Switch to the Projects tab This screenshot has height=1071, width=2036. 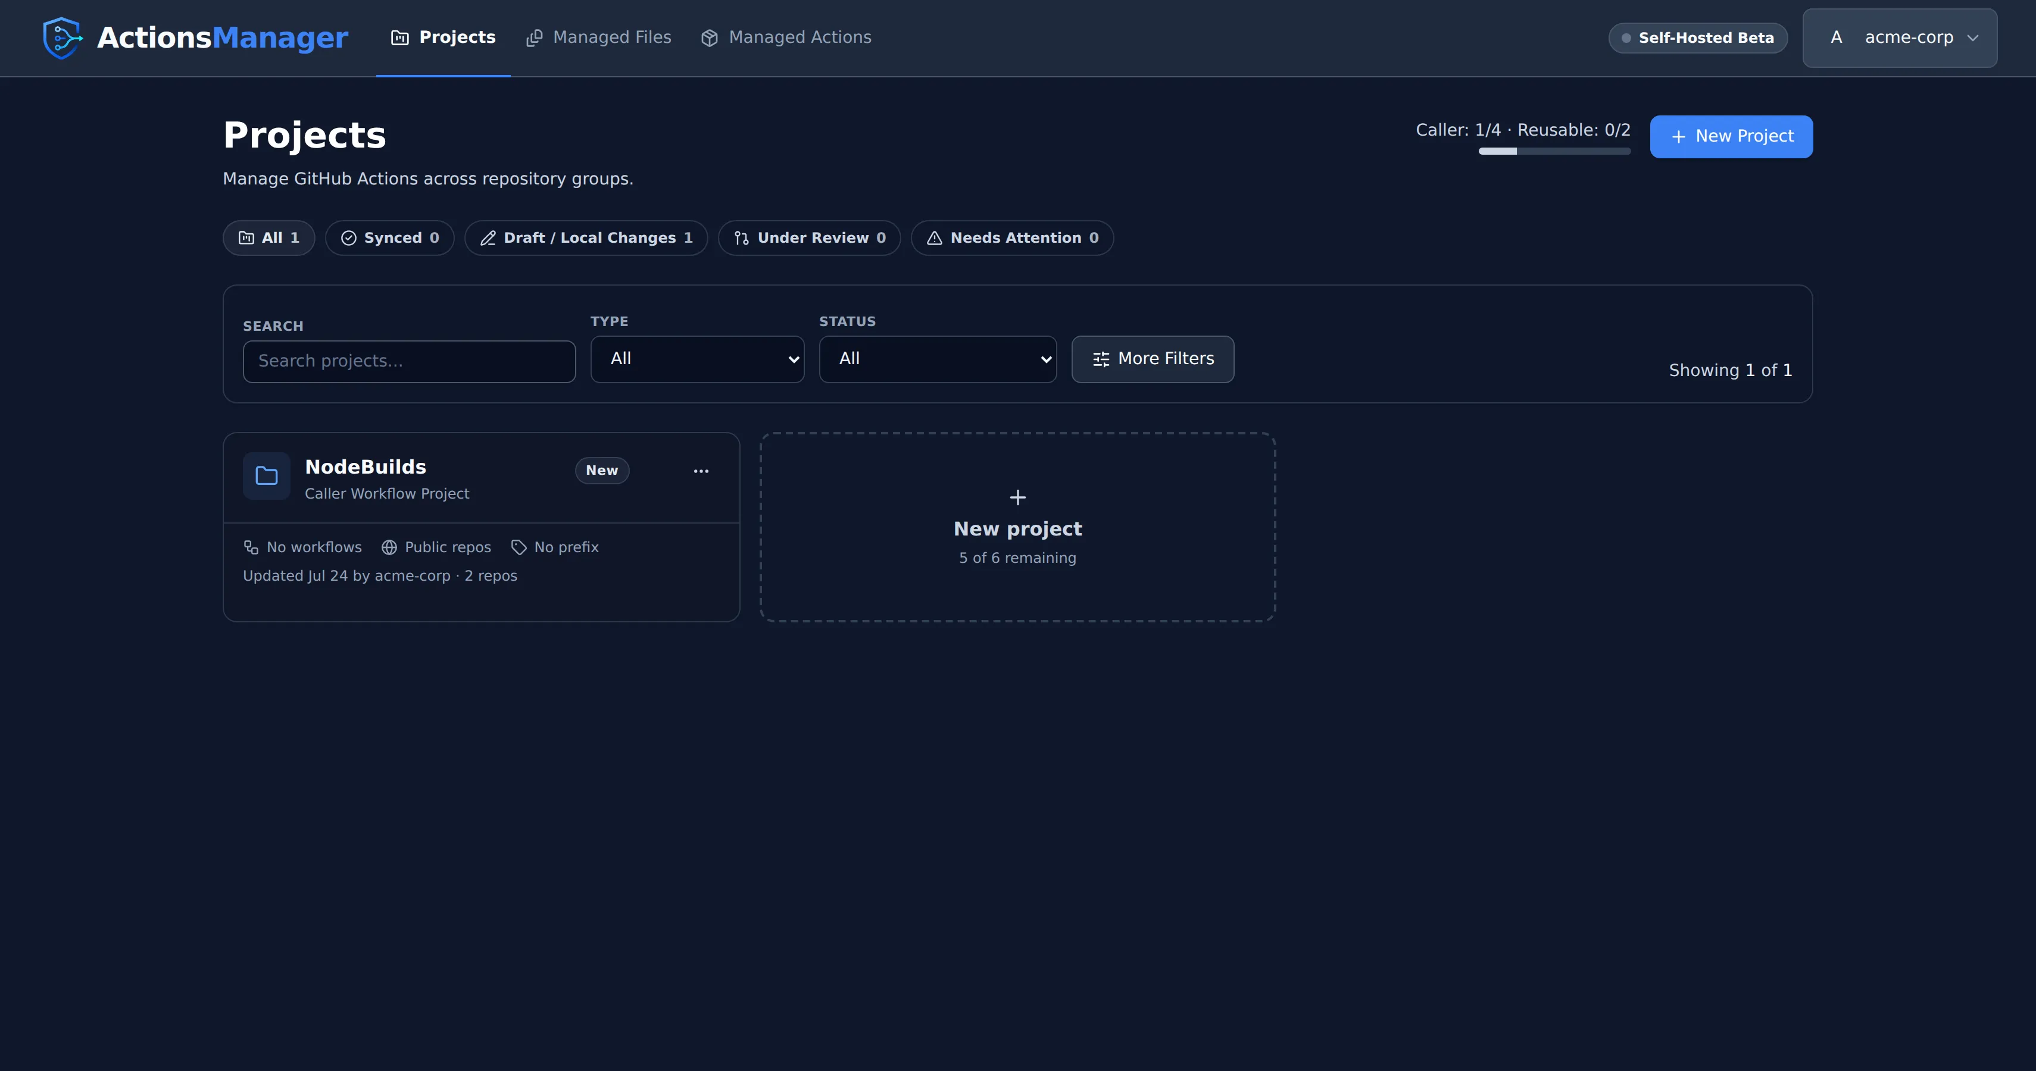coord(444,38)
